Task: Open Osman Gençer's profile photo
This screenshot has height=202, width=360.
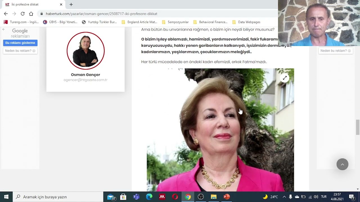Action: coord(85,50)
